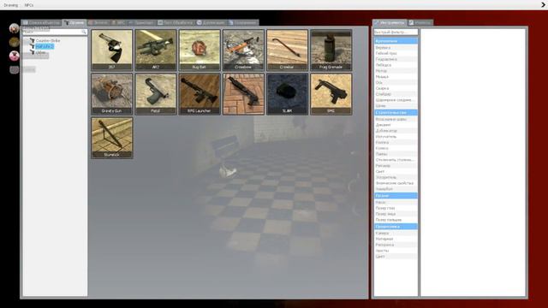Choose the Crossbow weapon icon
Viewport: 548px width, 308px height.
(243, 50)
